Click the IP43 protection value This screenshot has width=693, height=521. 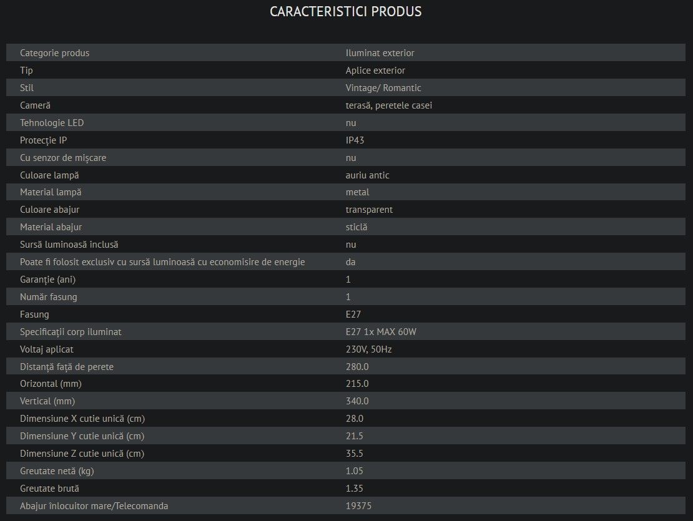355,140
